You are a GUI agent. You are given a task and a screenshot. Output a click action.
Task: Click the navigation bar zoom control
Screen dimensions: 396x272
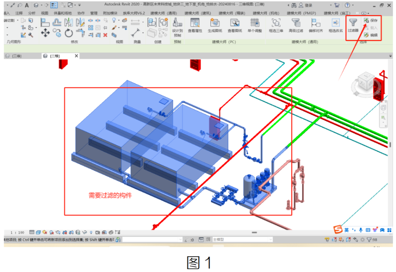click(x=383, y=118)
